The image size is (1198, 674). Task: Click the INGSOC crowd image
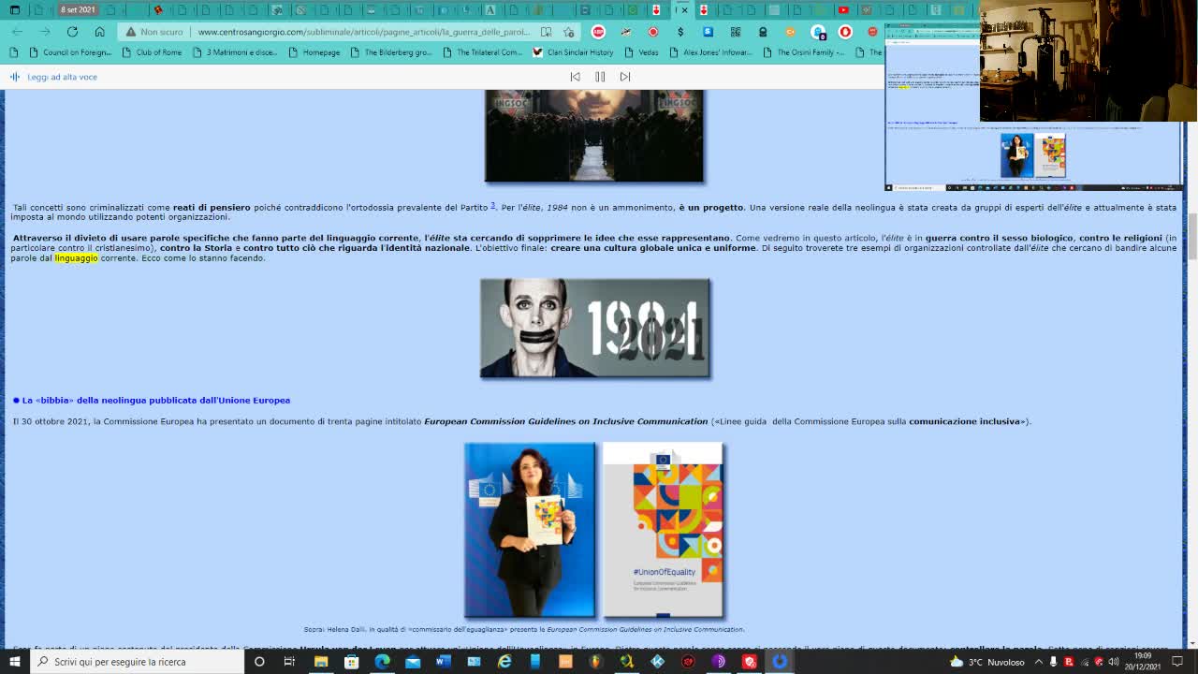[x=593, y=136]
